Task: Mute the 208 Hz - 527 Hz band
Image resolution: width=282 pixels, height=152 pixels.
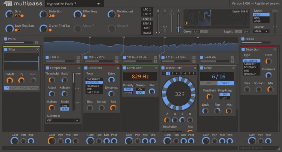Action: tap(117, 57)
